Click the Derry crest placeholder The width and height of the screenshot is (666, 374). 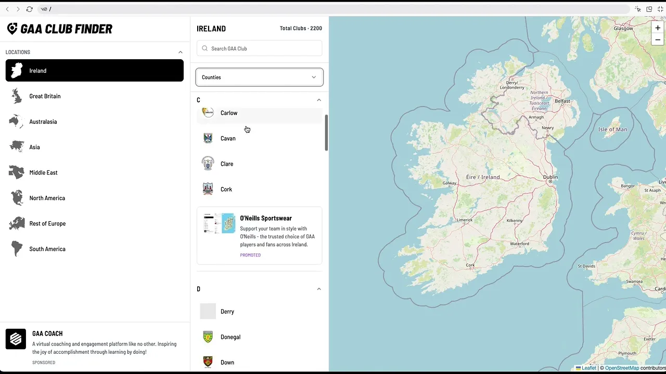pyautogui.click(x=208, y=312)
